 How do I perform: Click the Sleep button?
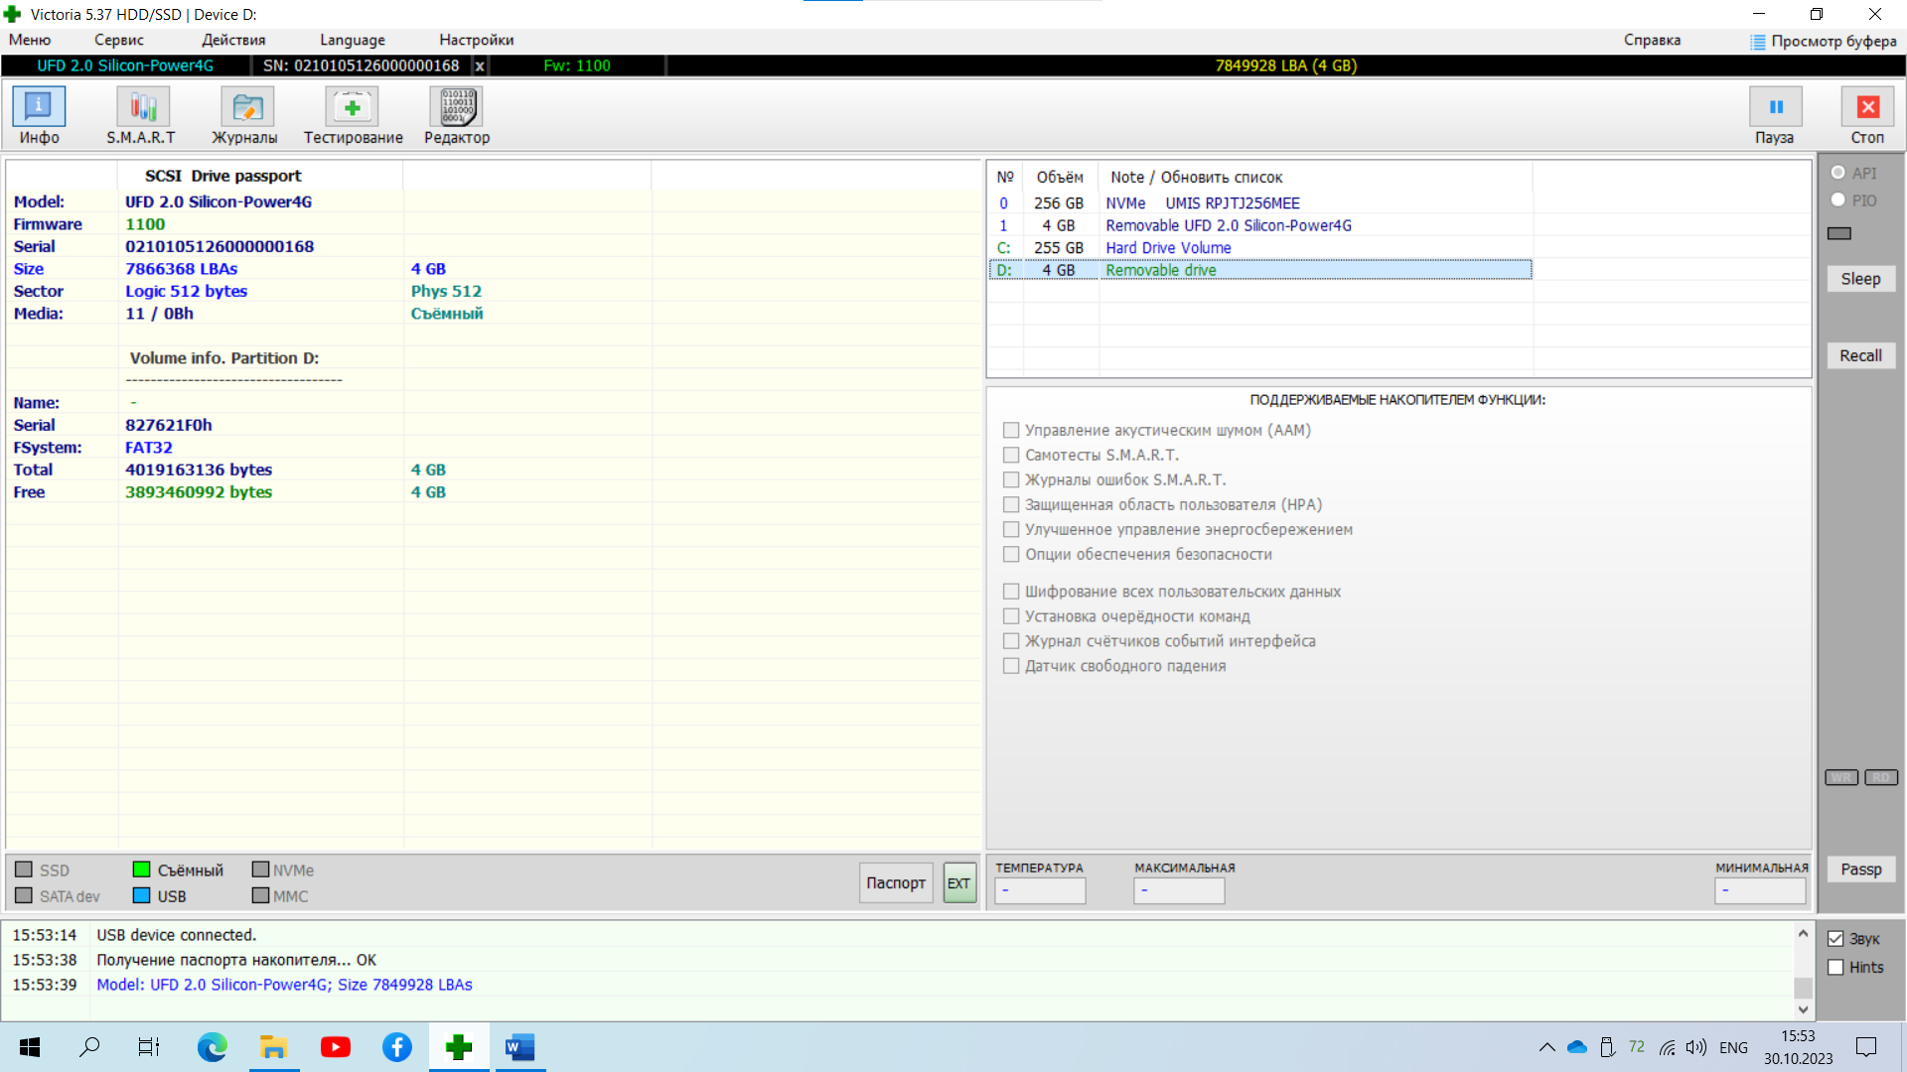(1860, 279)
